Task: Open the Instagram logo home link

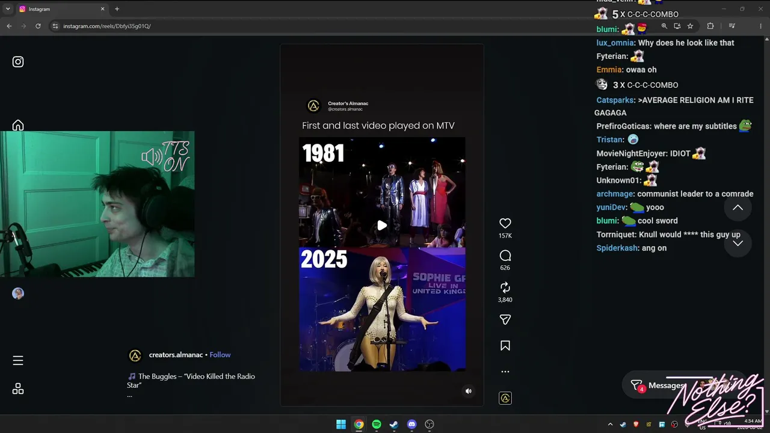Action: 18,62
